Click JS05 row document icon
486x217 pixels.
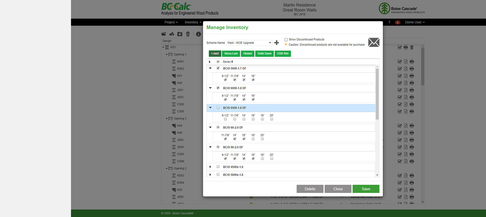coord(406,197)
